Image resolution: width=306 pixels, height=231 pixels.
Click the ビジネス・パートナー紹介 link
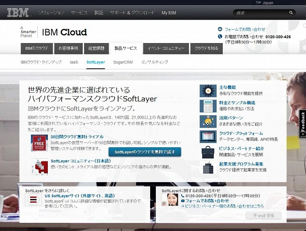click(x=241, y=149)
